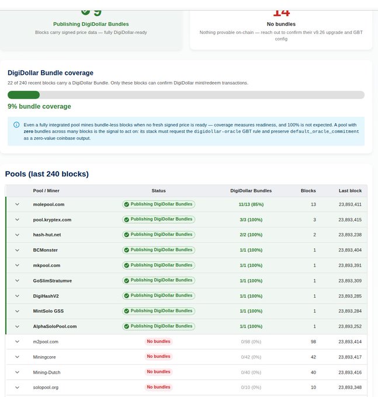This screenshot has height=397, width=378.
Task: Click the Last block column header
Action: (x=350, y=191)
